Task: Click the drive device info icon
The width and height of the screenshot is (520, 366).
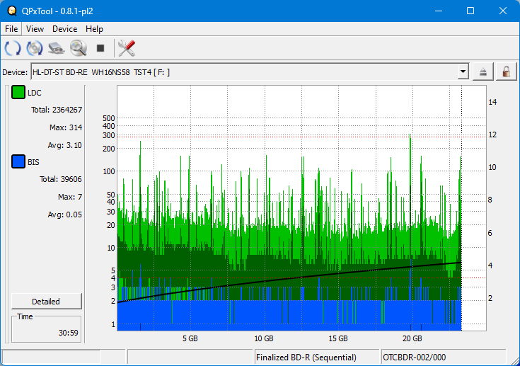Action: [x=57, y=48]
